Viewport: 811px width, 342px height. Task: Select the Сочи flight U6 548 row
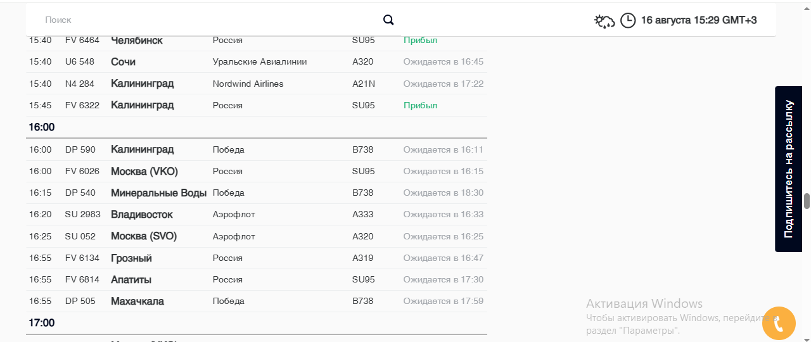coord(257,62)
